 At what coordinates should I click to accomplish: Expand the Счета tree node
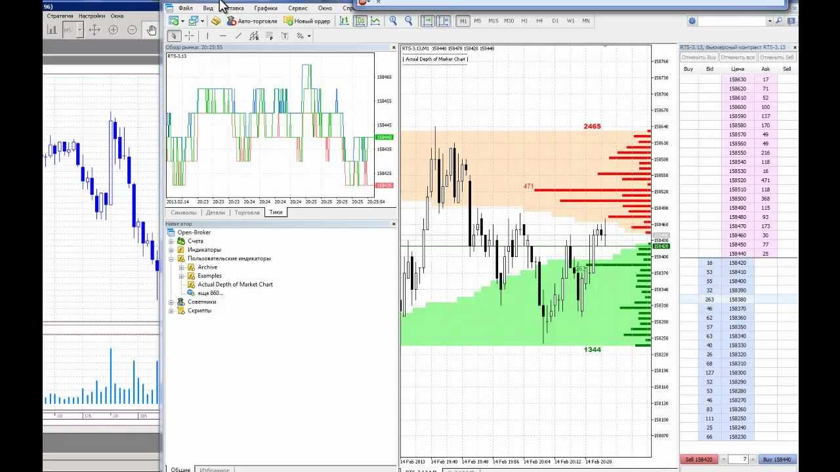[171, 241]
